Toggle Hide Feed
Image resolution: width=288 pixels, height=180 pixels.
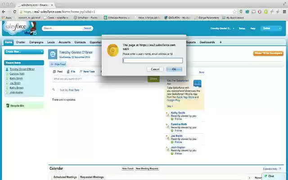[x=58, y=64]
